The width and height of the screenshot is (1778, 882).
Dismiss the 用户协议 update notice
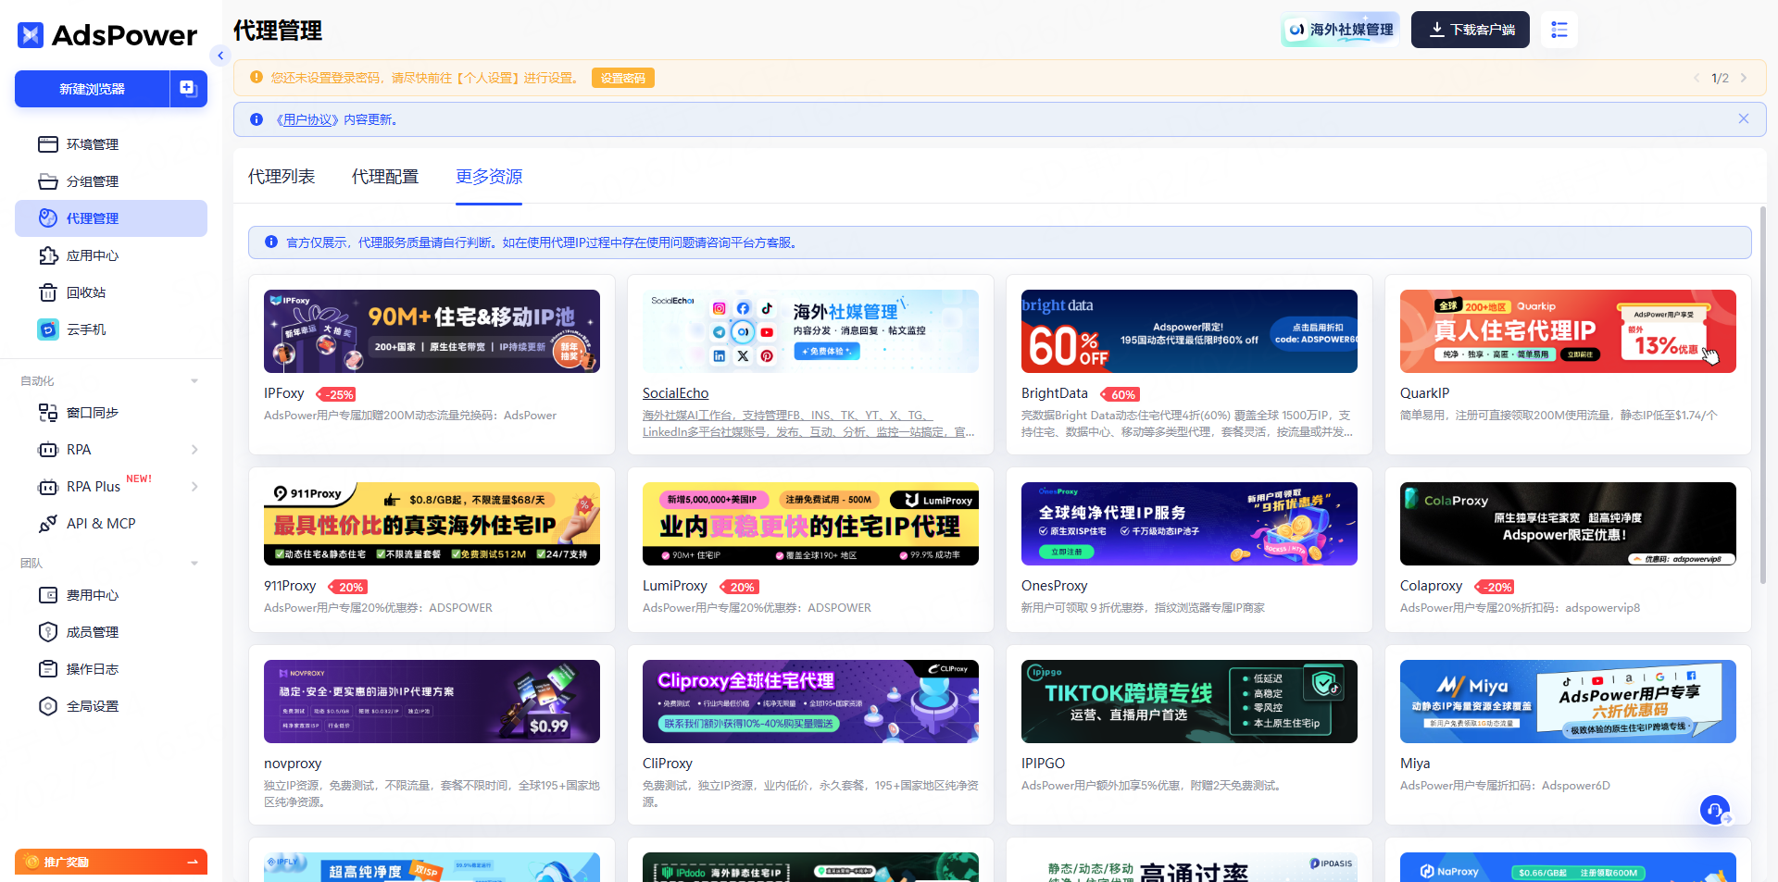tap(1744, 118)
